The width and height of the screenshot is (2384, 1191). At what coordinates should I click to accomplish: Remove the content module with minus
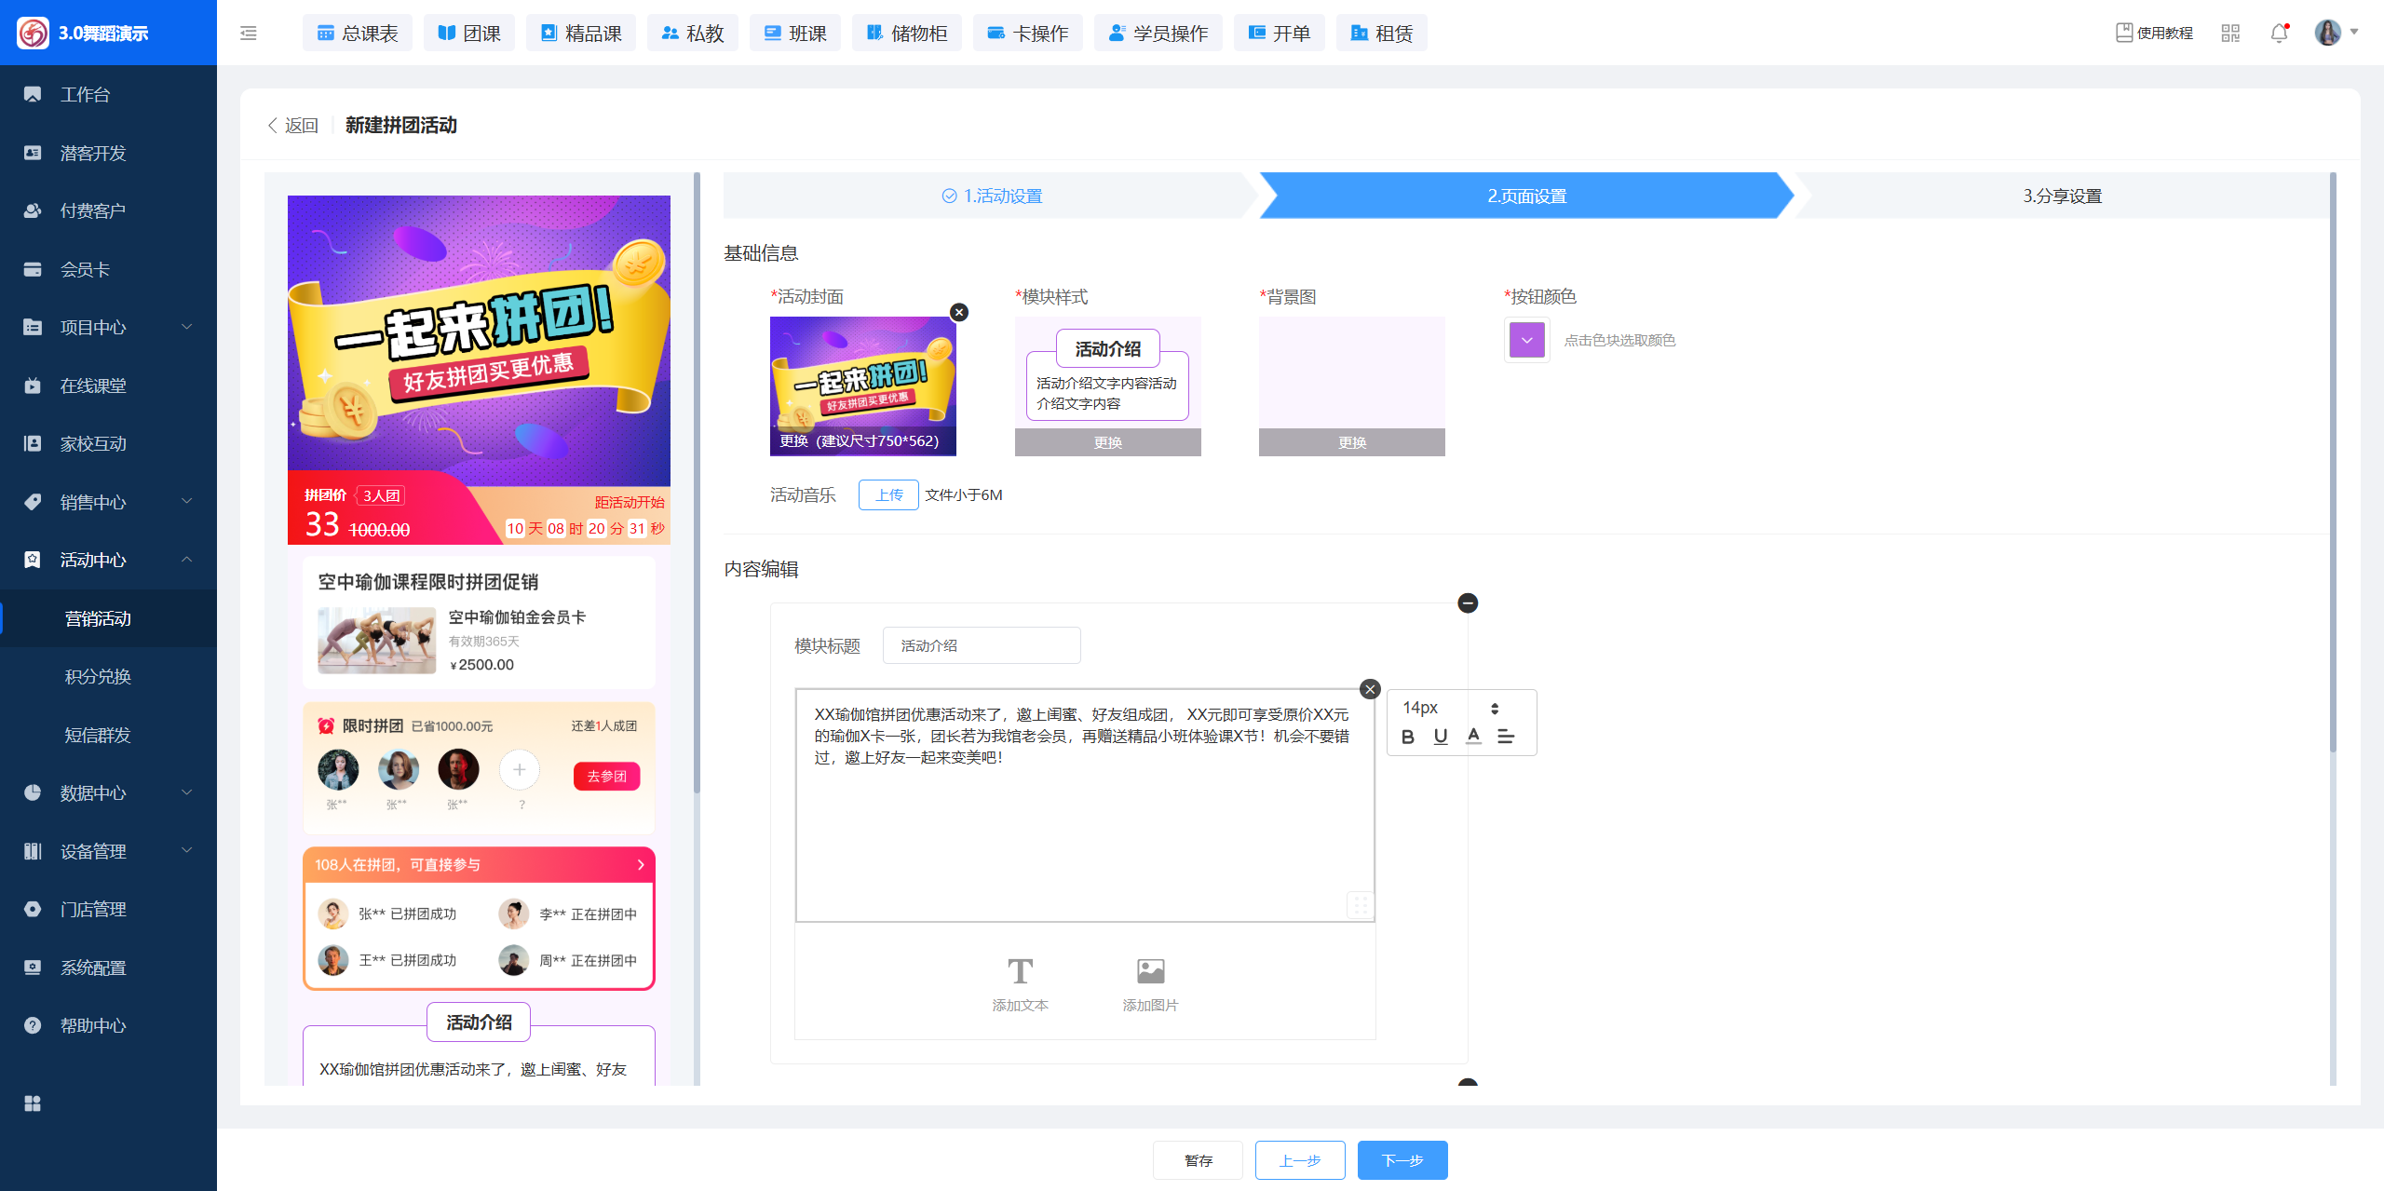(x=1468, y=603)
